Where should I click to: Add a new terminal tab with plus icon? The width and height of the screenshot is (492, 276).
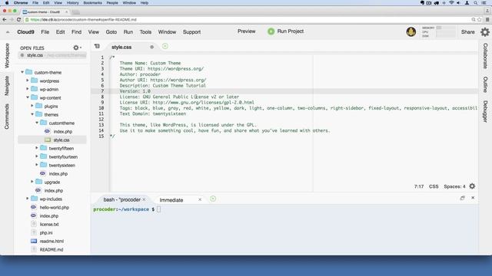coord(213,199)
